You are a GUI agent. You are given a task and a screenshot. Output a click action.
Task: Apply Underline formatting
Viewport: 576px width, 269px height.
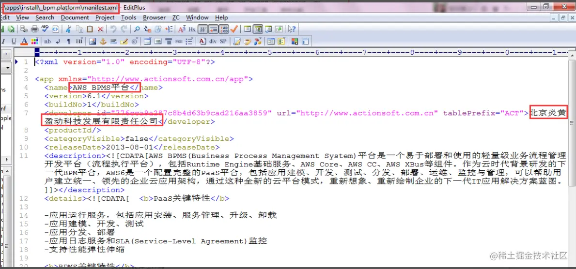pyautogui.click(x=14, y=41)
